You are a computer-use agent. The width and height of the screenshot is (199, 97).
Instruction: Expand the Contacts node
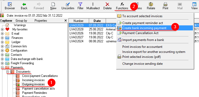pos(2,55)
